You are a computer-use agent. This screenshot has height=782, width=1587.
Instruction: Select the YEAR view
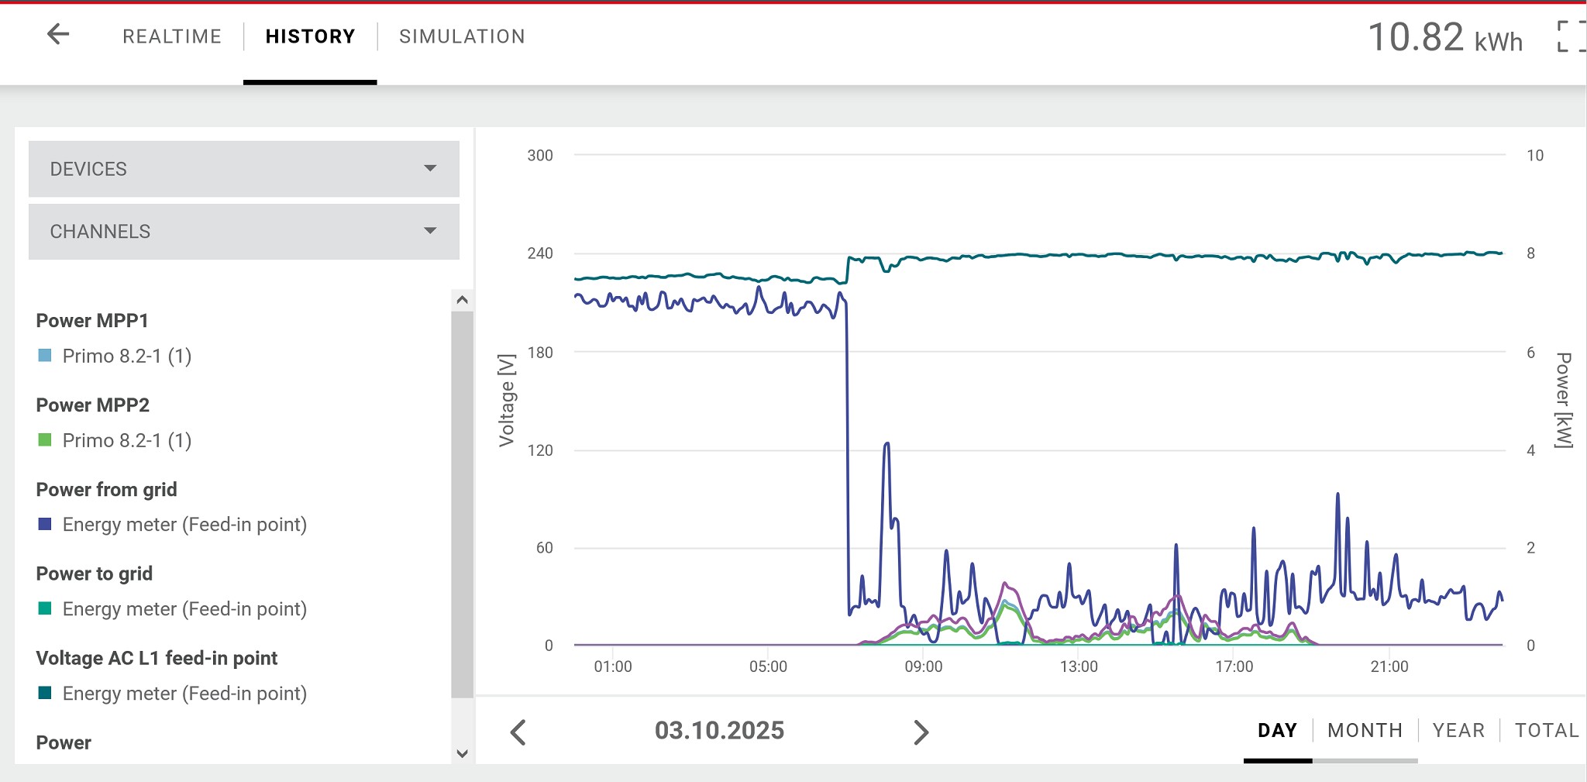1458,730
